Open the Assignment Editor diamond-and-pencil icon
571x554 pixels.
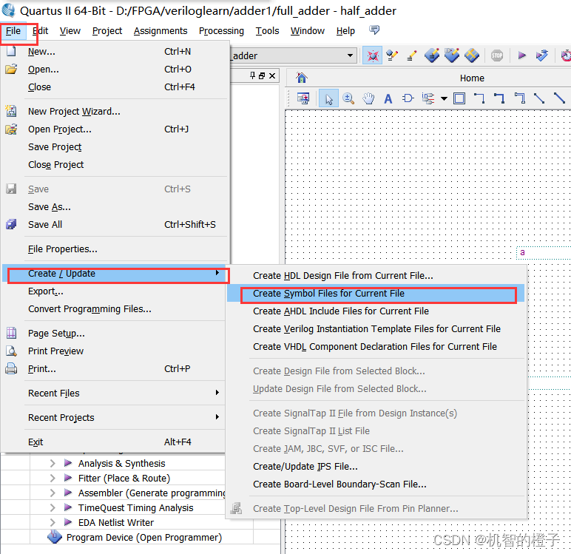pos(392,55)
